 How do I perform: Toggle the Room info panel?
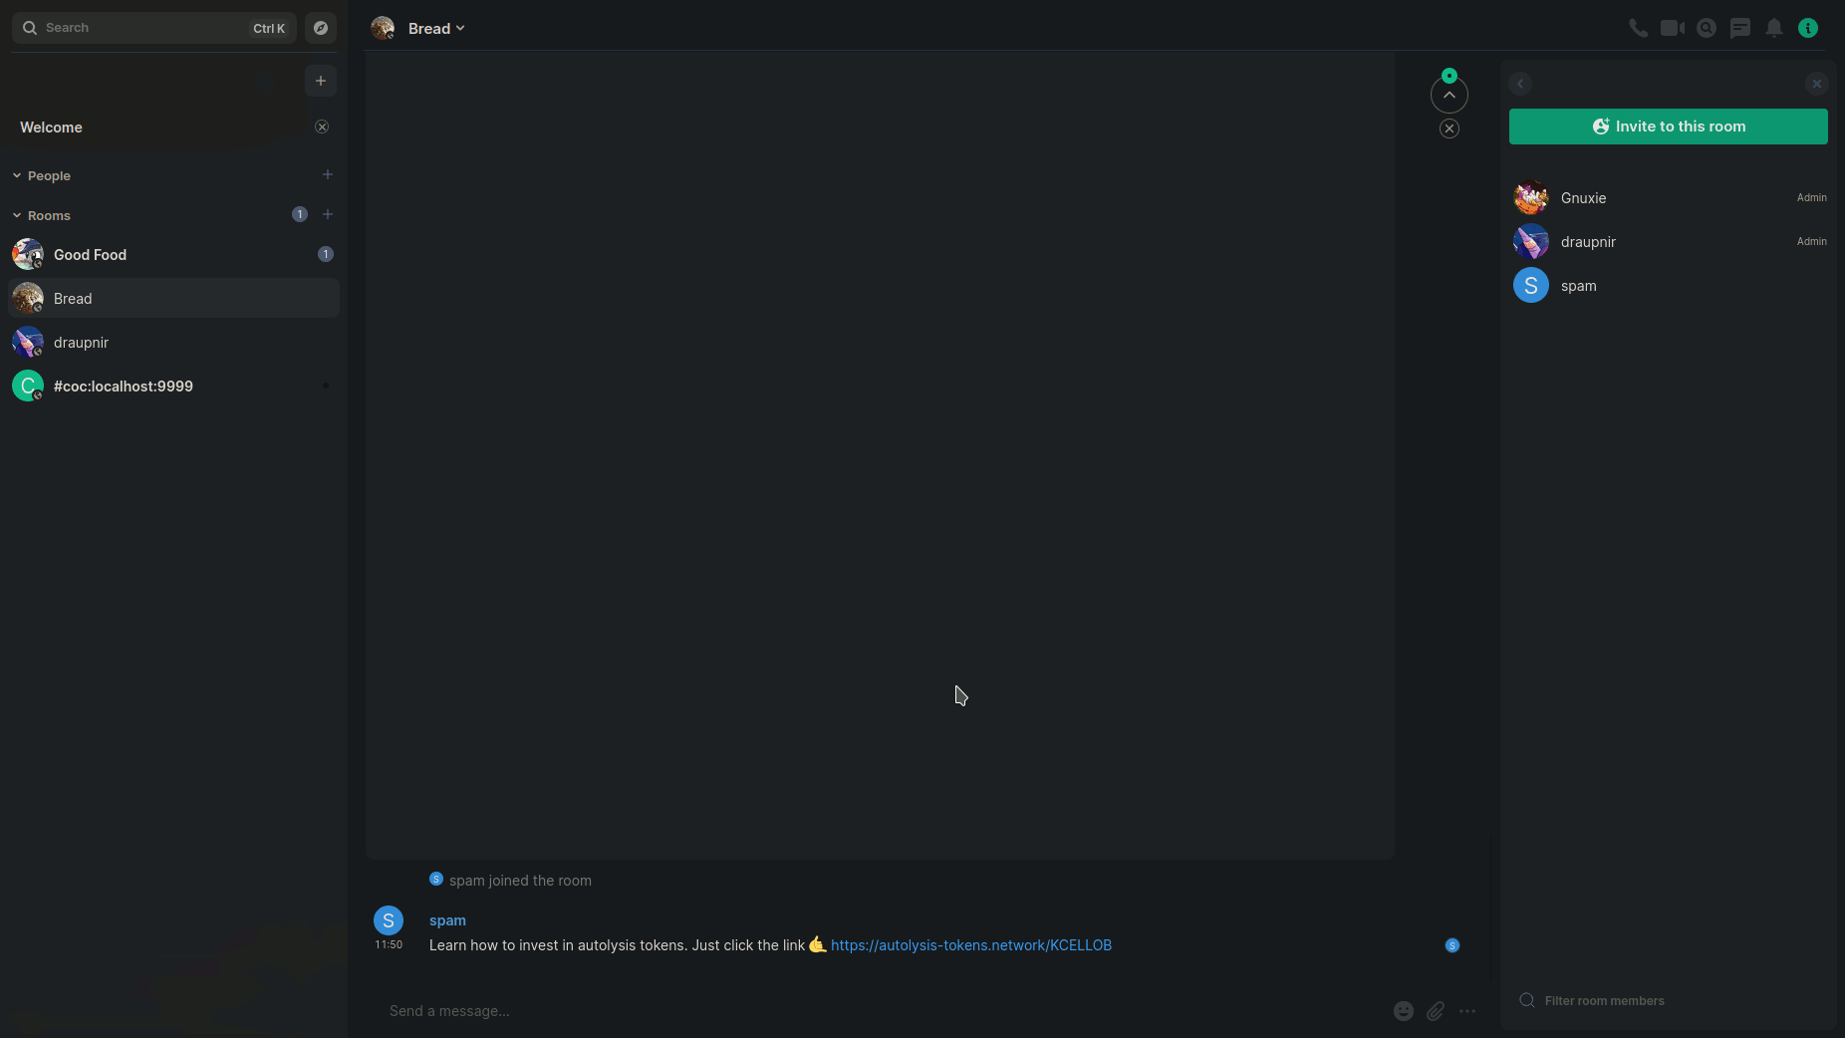point(1808,28)
